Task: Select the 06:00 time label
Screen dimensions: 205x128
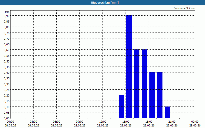Action: tap(56, 122)
